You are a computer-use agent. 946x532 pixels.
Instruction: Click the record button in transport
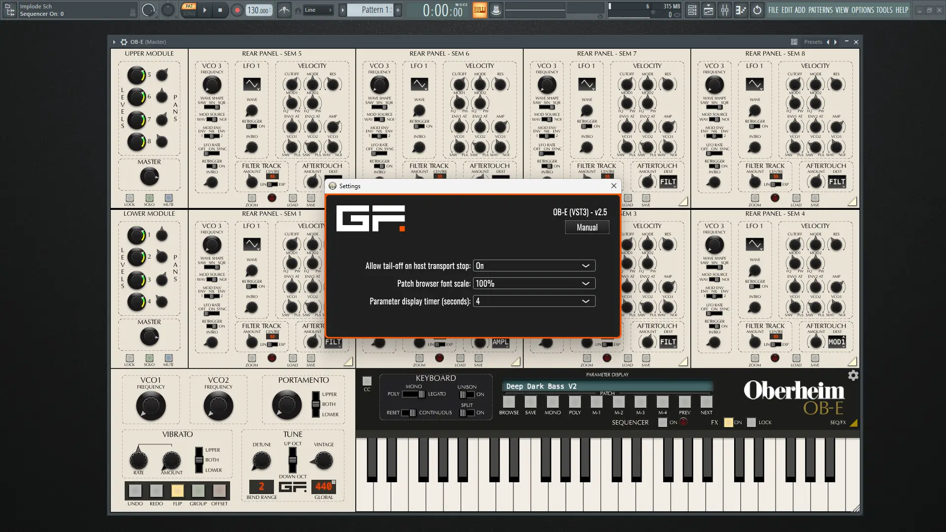[237, 10]
